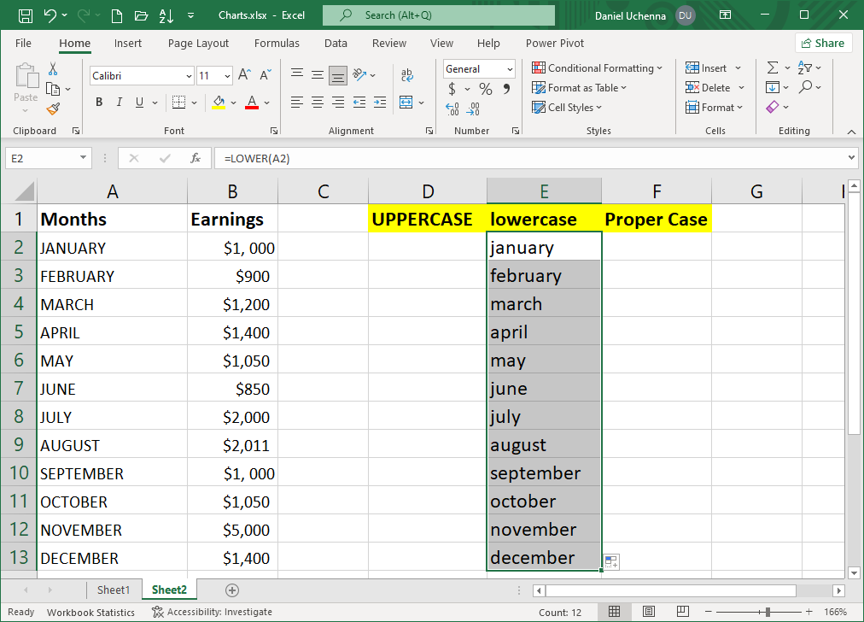This screenshot has width=864, height=622.
Task: Open the General number format dropdown
Action: point(510,68)
